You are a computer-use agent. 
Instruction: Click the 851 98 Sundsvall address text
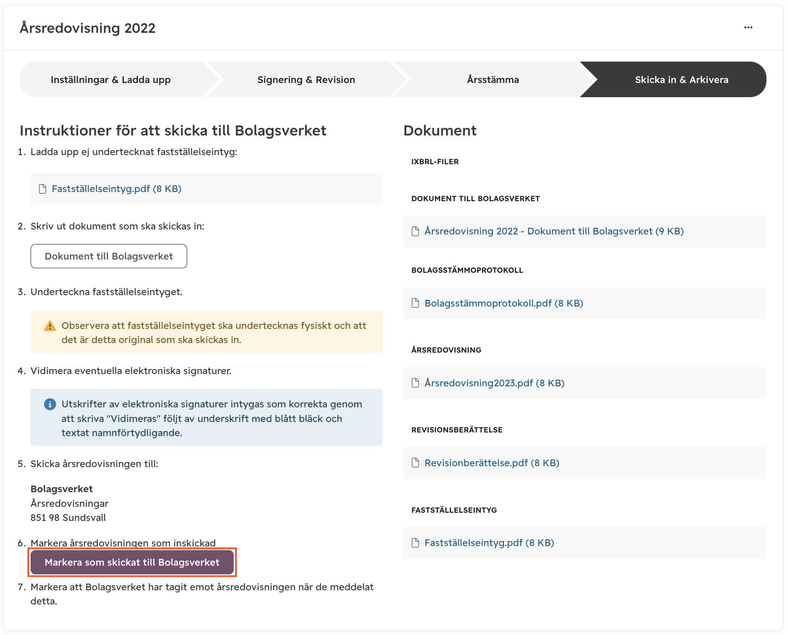68,518
